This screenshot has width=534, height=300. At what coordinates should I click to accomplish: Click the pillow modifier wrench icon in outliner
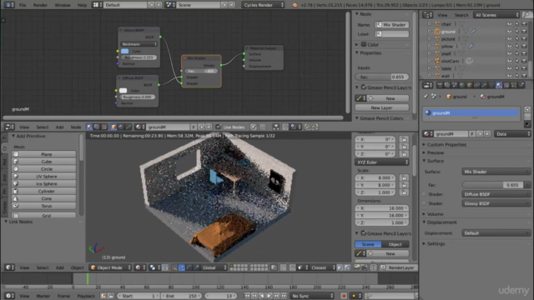(x=471, y=46)
